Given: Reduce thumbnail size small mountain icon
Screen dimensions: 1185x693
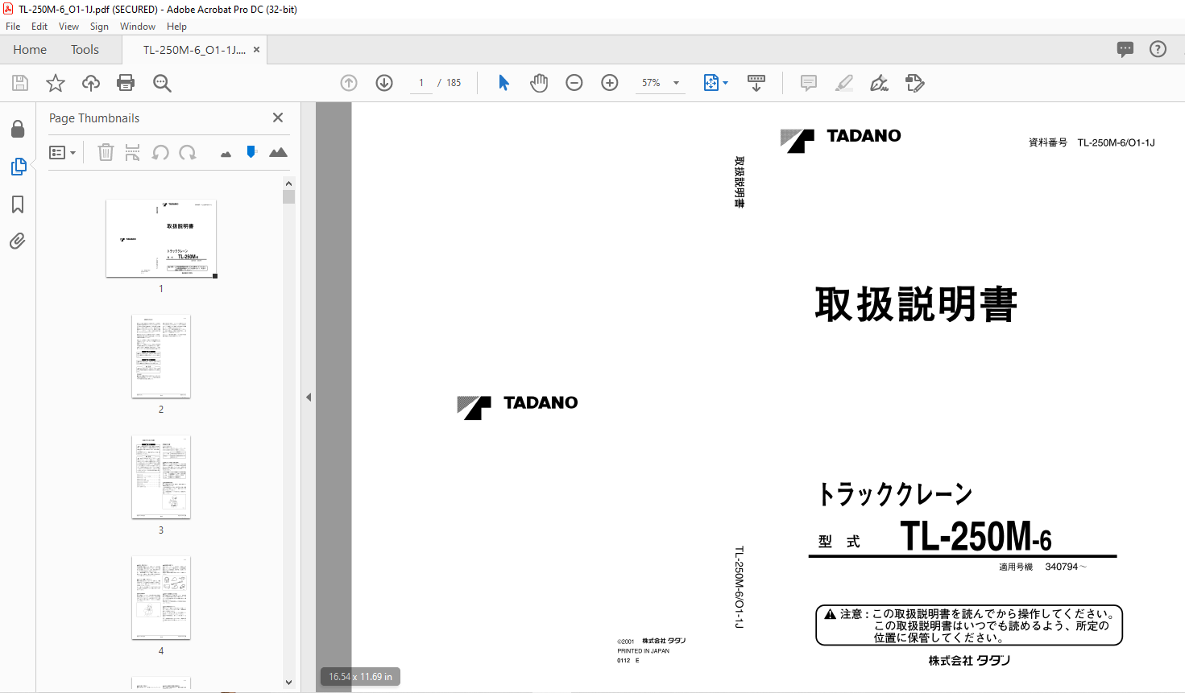Looking at the screenshot, I should pos(226,154).
